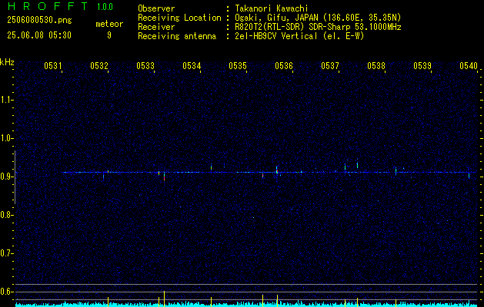Click the date stamp 25.06.08 05:30
The image size is (484, 307).
click(x=39, y=35)
